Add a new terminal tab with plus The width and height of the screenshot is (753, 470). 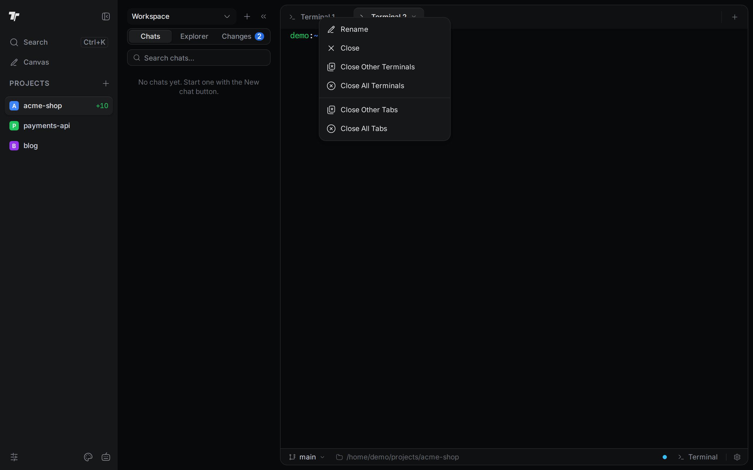coord(735,17)
